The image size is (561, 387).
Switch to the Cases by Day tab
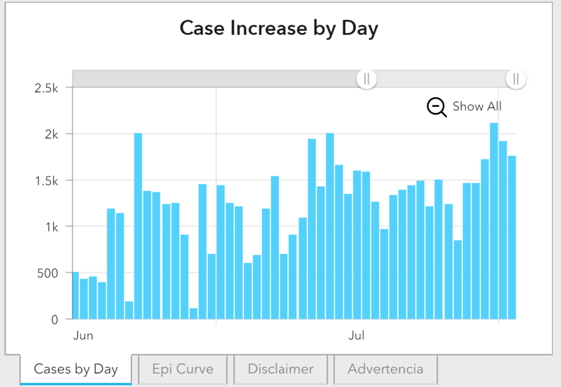coord(76,369)
